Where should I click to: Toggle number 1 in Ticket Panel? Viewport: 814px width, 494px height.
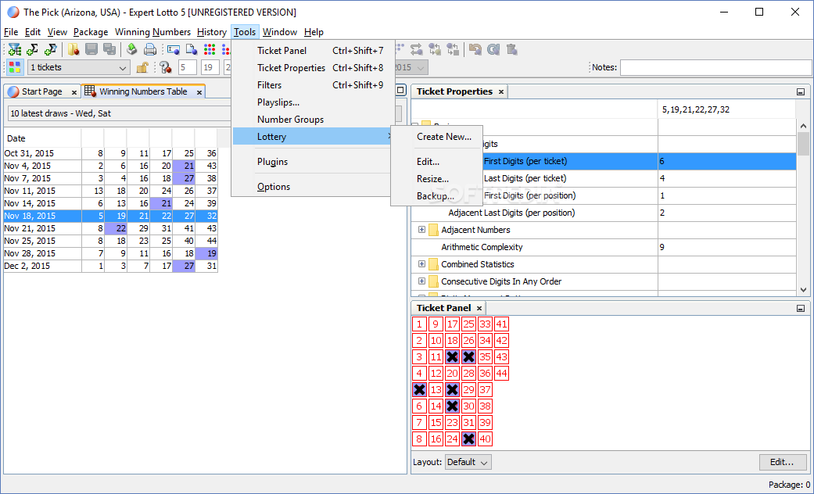(x=419, y=324)
